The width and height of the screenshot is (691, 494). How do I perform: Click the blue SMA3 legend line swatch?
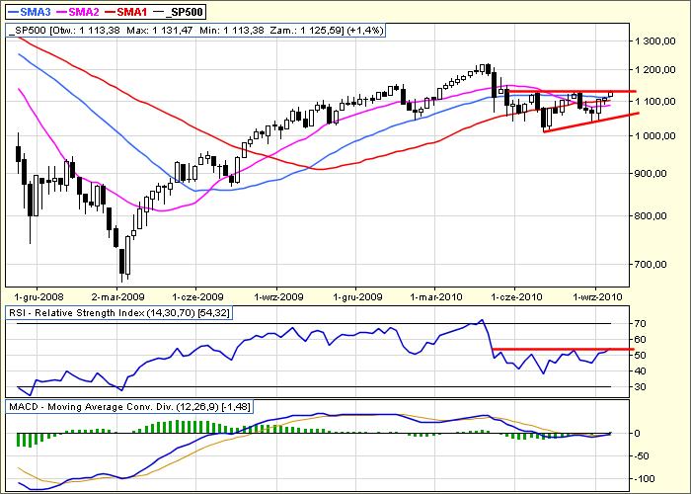pyautogui.click(x=14, y=12)
